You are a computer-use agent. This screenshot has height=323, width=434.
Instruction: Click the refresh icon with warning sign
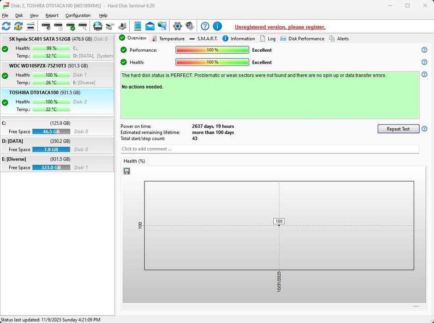coord(18,27)
